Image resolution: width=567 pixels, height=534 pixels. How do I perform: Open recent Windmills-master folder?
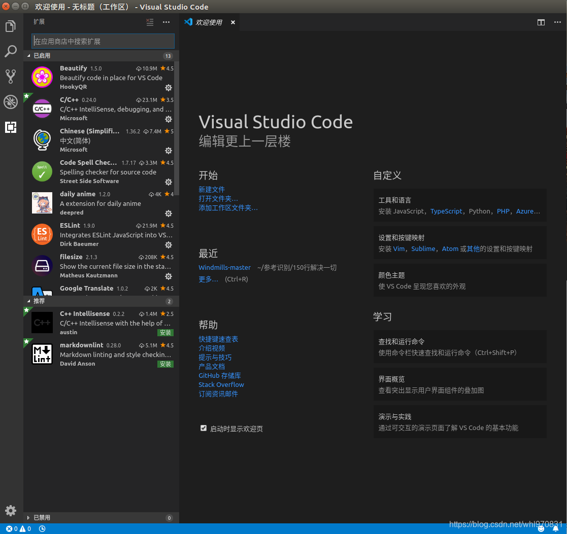224,267
